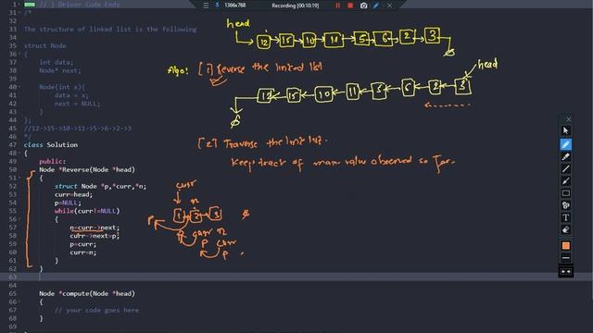
Task: Change the line thickness setting
Action: tap(566, 258)
